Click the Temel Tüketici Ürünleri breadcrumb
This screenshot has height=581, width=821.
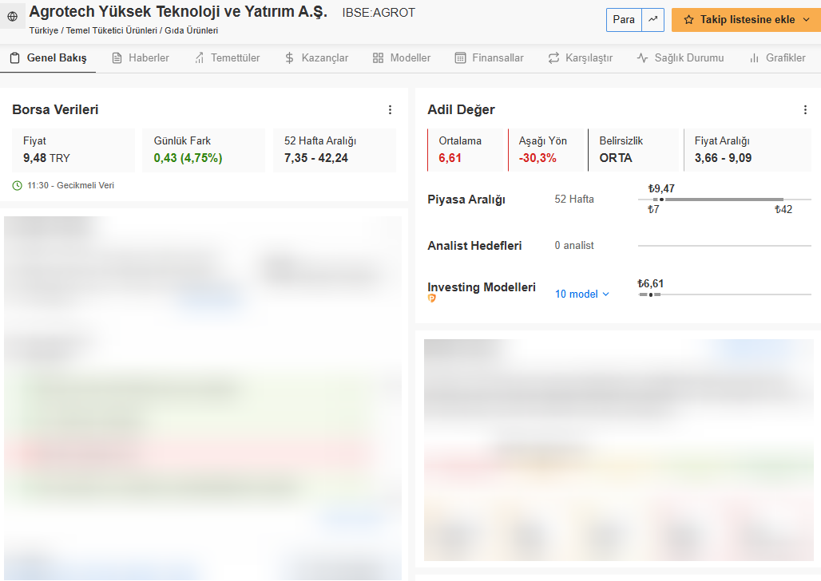pos(112,30)
